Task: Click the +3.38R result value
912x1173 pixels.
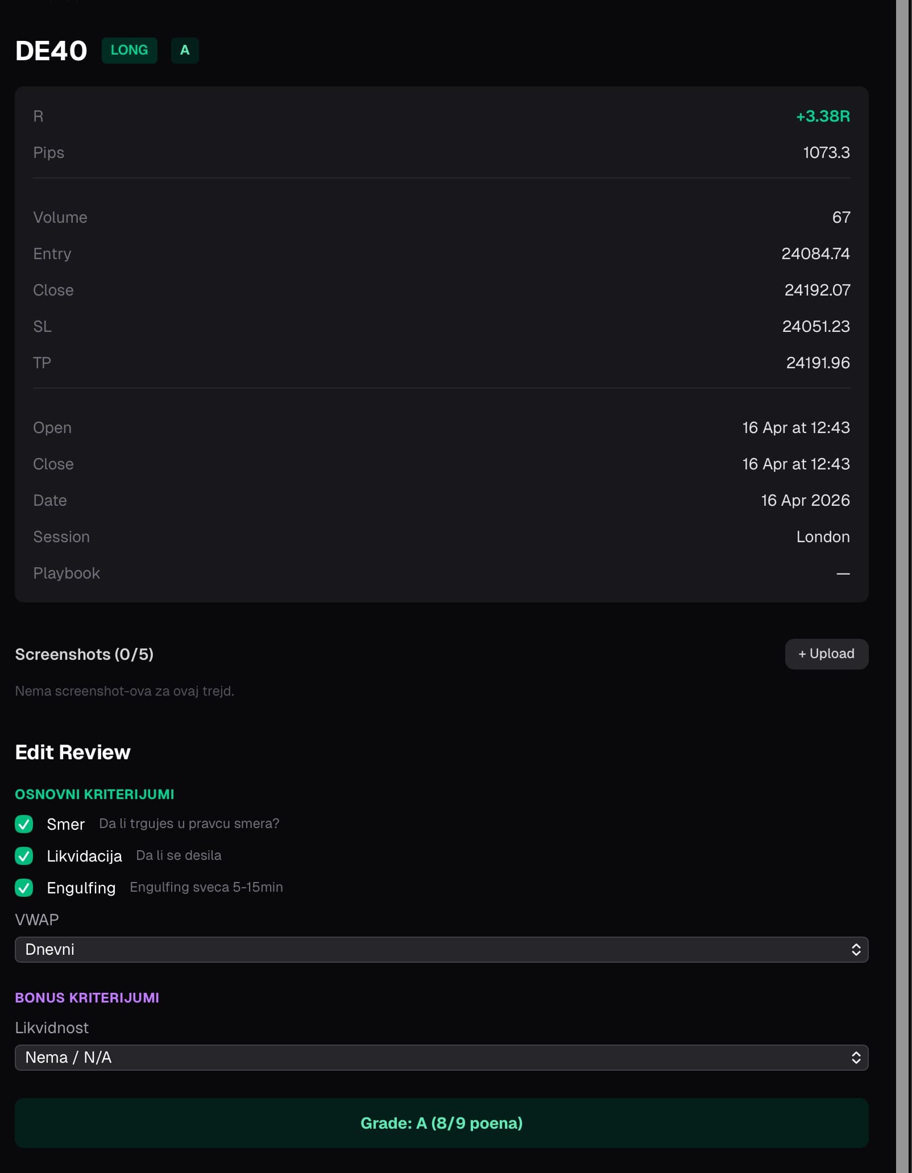Action: (x=823, y=116)
